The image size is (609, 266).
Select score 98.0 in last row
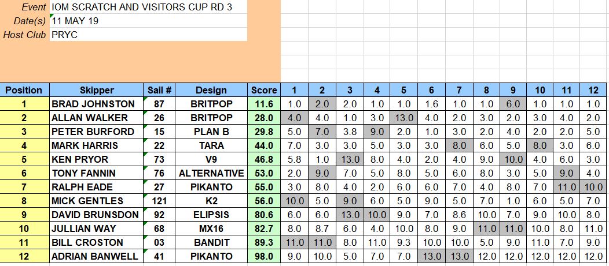coord(264,256)
